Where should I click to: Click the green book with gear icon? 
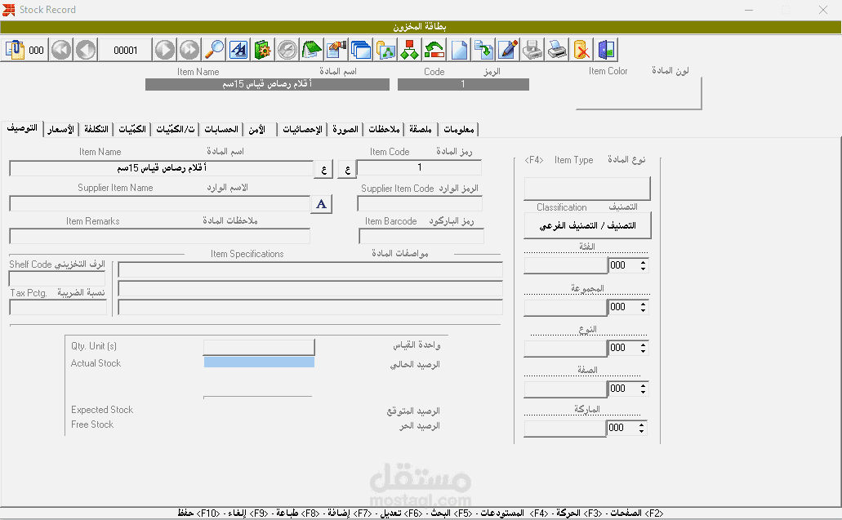[263, 50]
